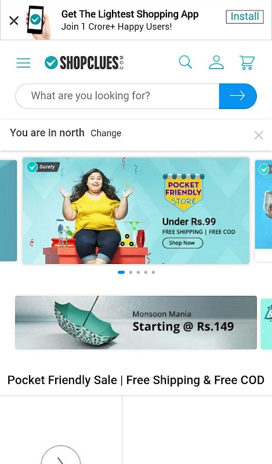
Task: Open the Pocket Friendly Store Under Rs.99 banner
Action: pos(136,211)
